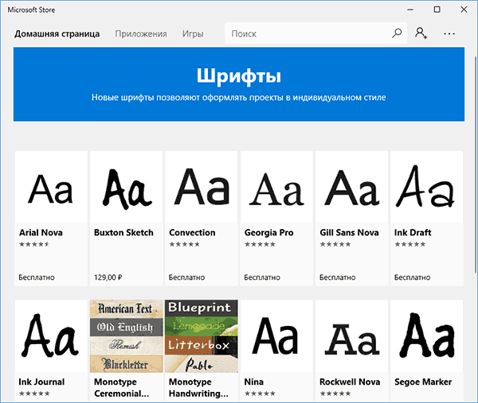Select the Arial Nova title
This screenshot has height=403, width=478.
(x=41, y=233)
